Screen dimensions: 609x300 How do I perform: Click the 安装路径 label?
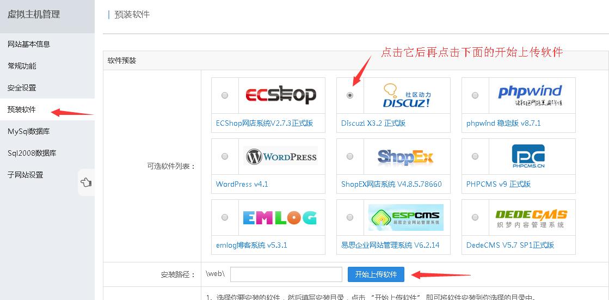point(178,274)
